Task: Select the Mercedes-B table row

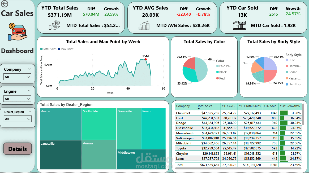Action: [238, 133]
